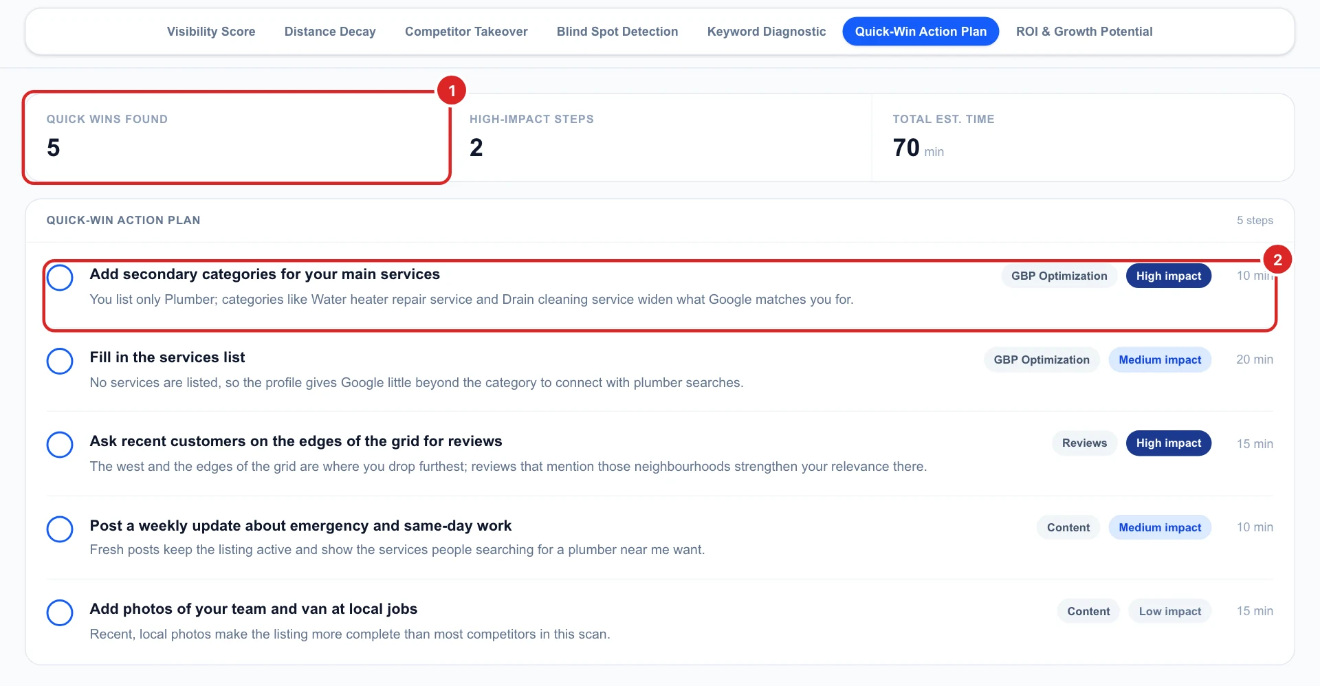The height and width of the screenshot is (686, 1320).
Task: Click Medium impact badge on services list row
Action: [x=1160, y=359]
